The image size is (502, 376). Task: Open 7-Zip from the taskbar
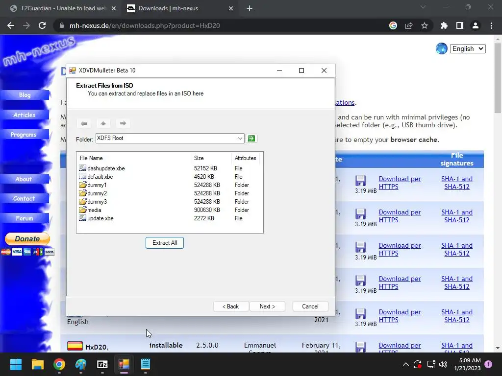(102, 364)
